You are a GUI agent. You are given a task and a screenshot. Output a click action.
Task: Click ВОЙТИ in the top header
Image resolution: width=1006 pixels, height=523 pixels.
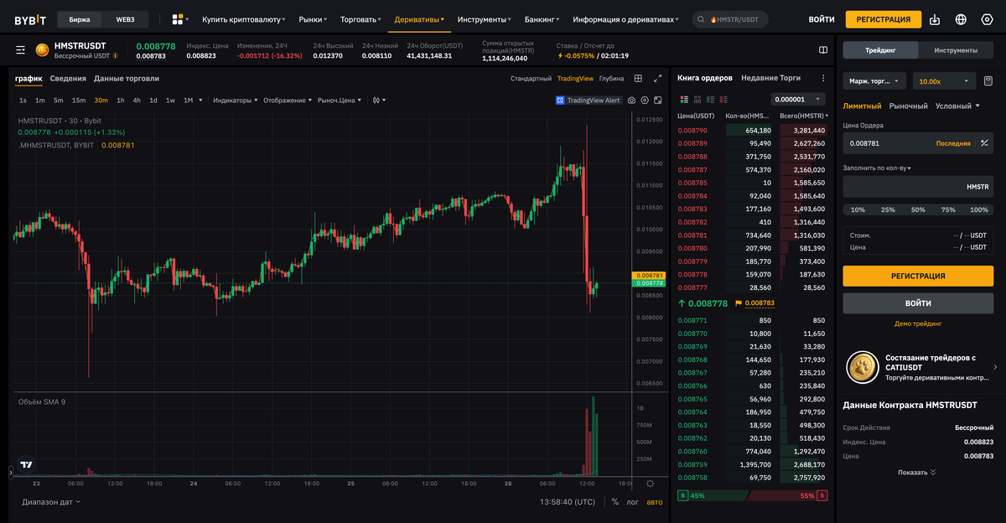point(822,18)
